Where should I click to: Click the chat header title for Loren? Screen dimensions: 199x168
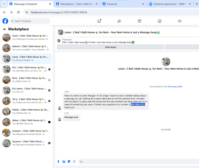point(112,32)
